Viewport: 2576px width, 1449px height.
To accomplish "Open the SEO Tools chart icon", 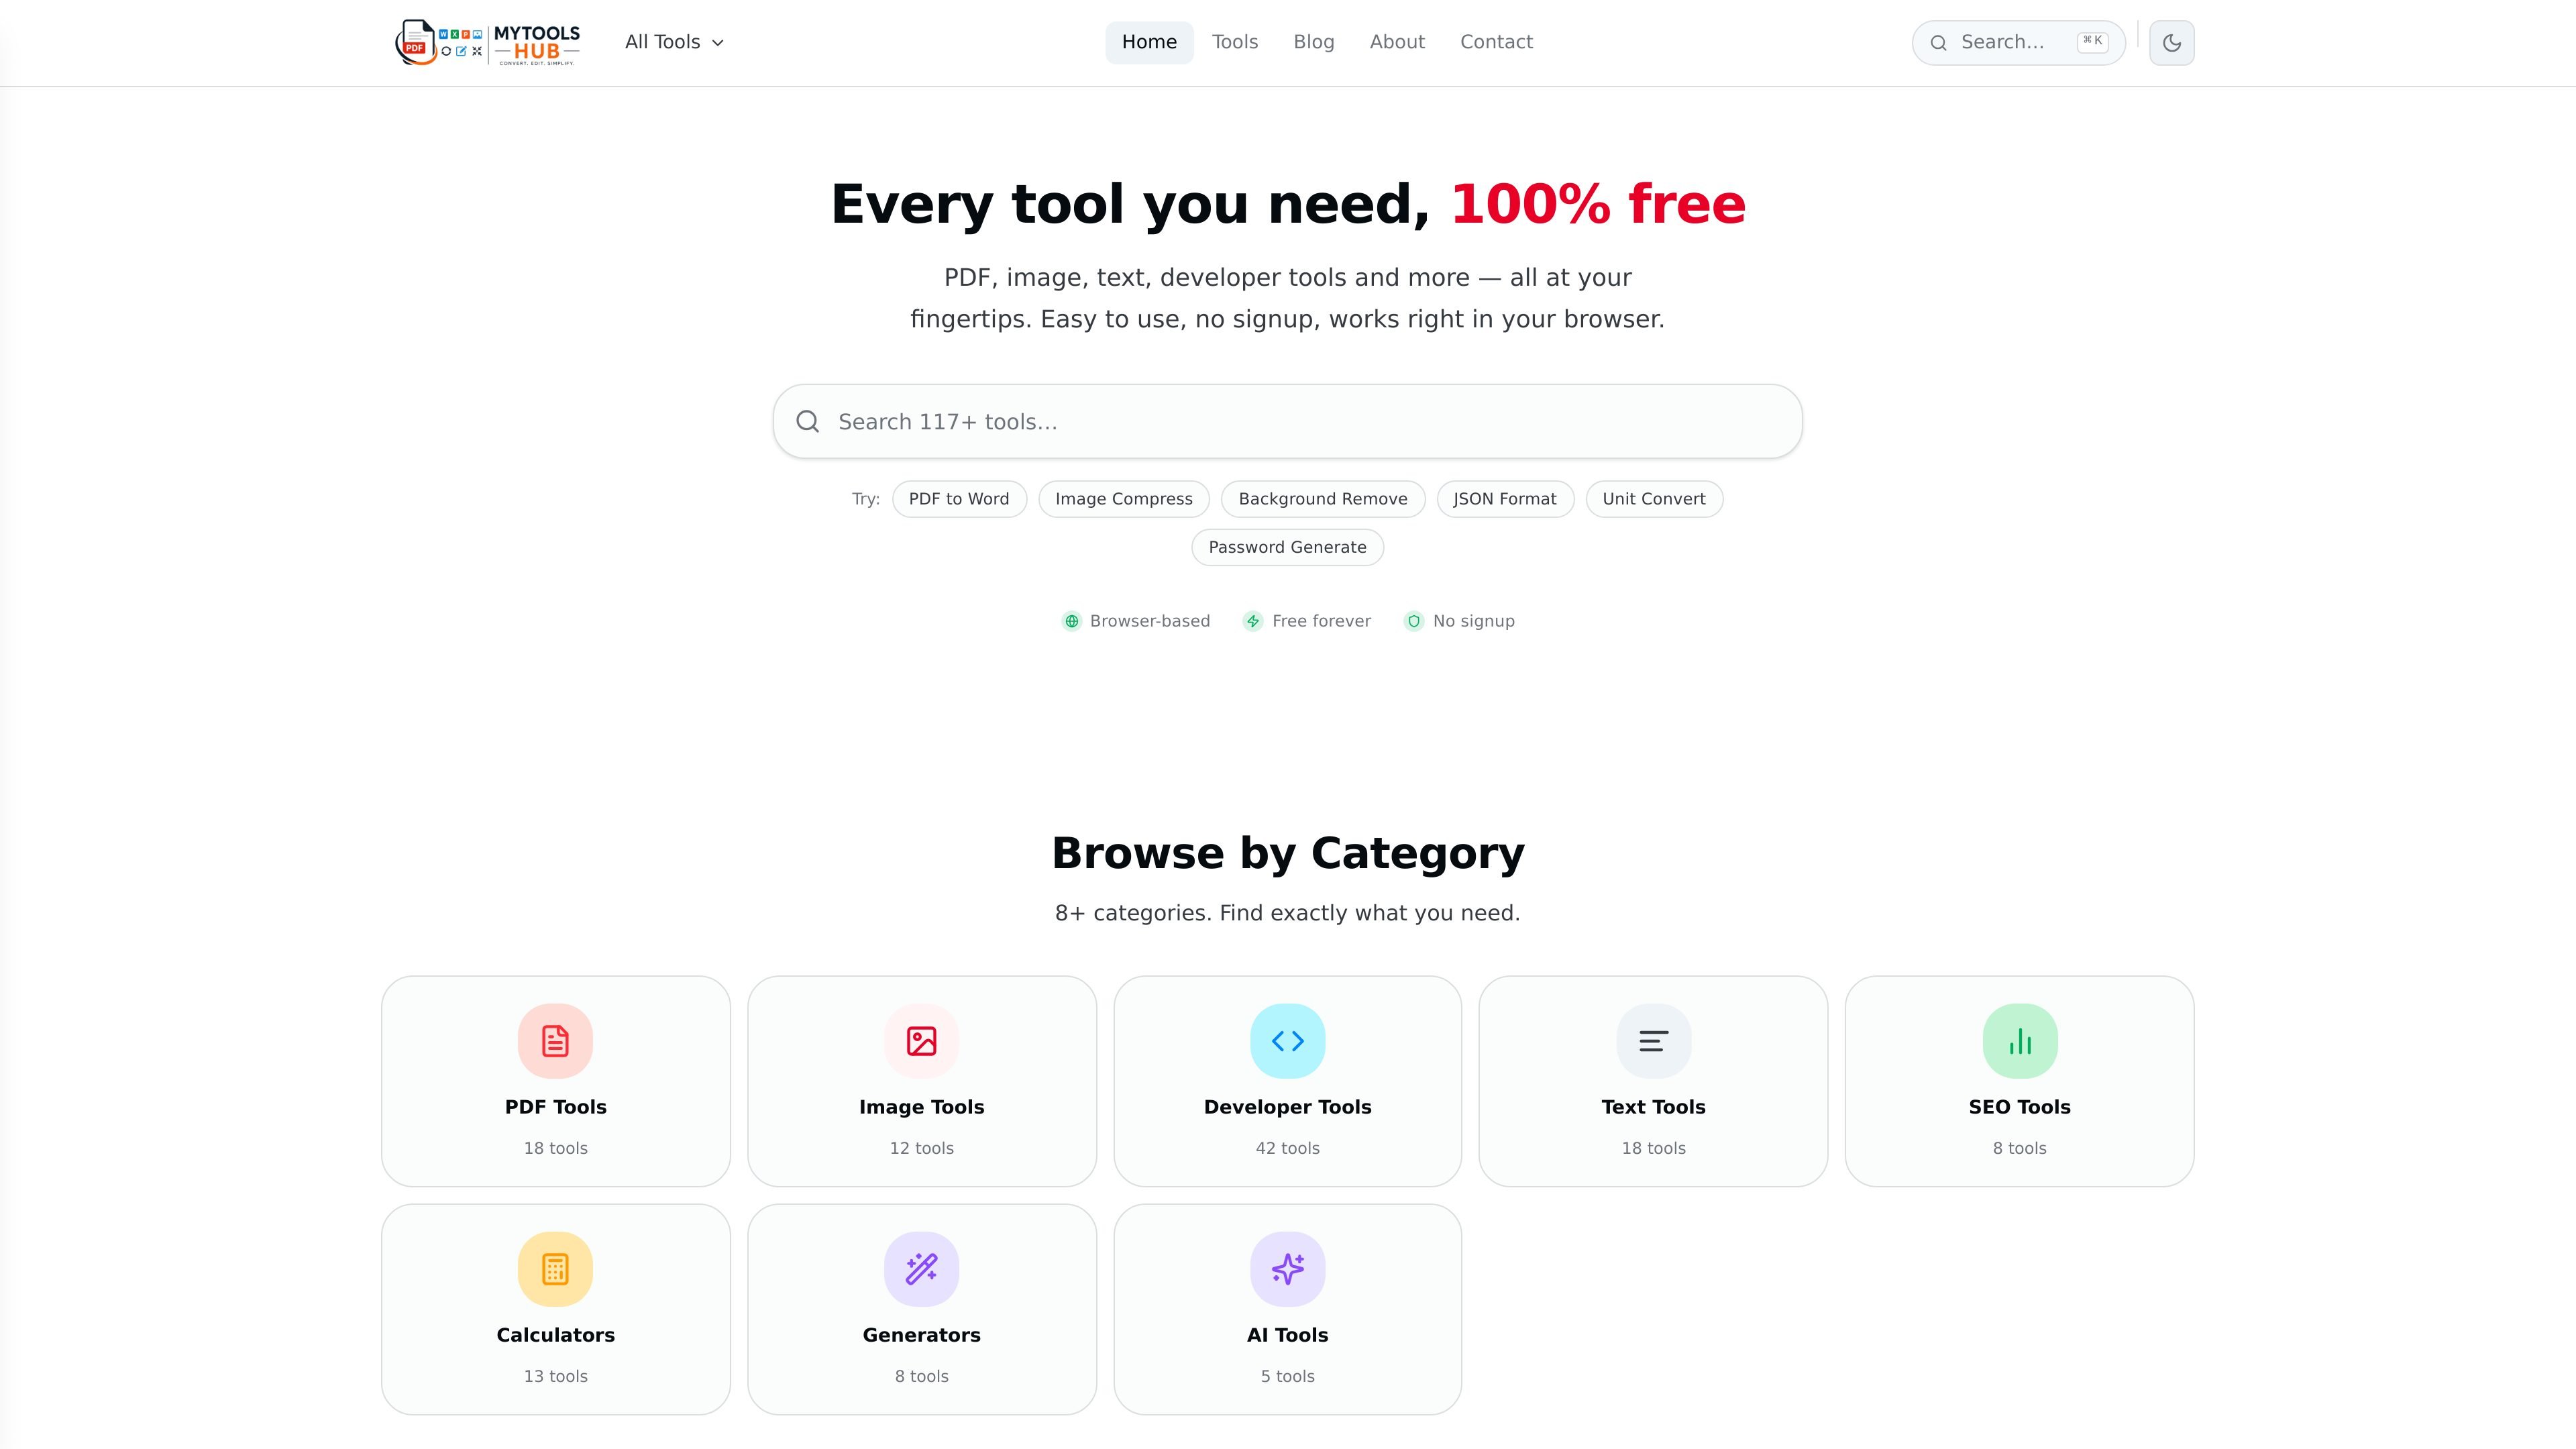I will point(2019,1041).
